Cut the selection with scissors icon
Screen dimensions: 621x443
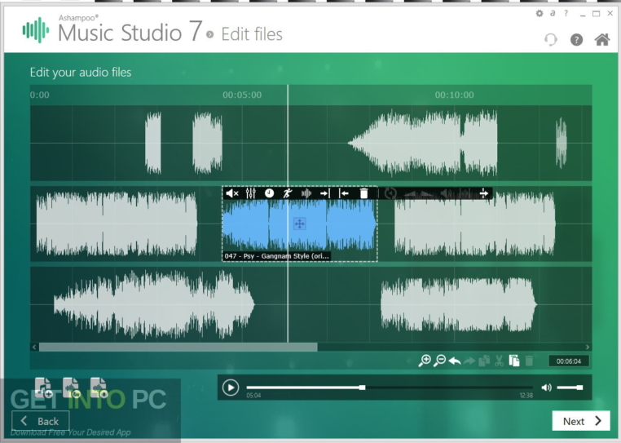499,361
